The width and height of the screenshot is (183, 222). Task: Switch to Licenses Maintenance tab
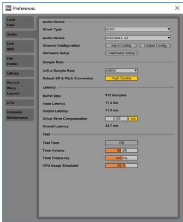(20, 115)
